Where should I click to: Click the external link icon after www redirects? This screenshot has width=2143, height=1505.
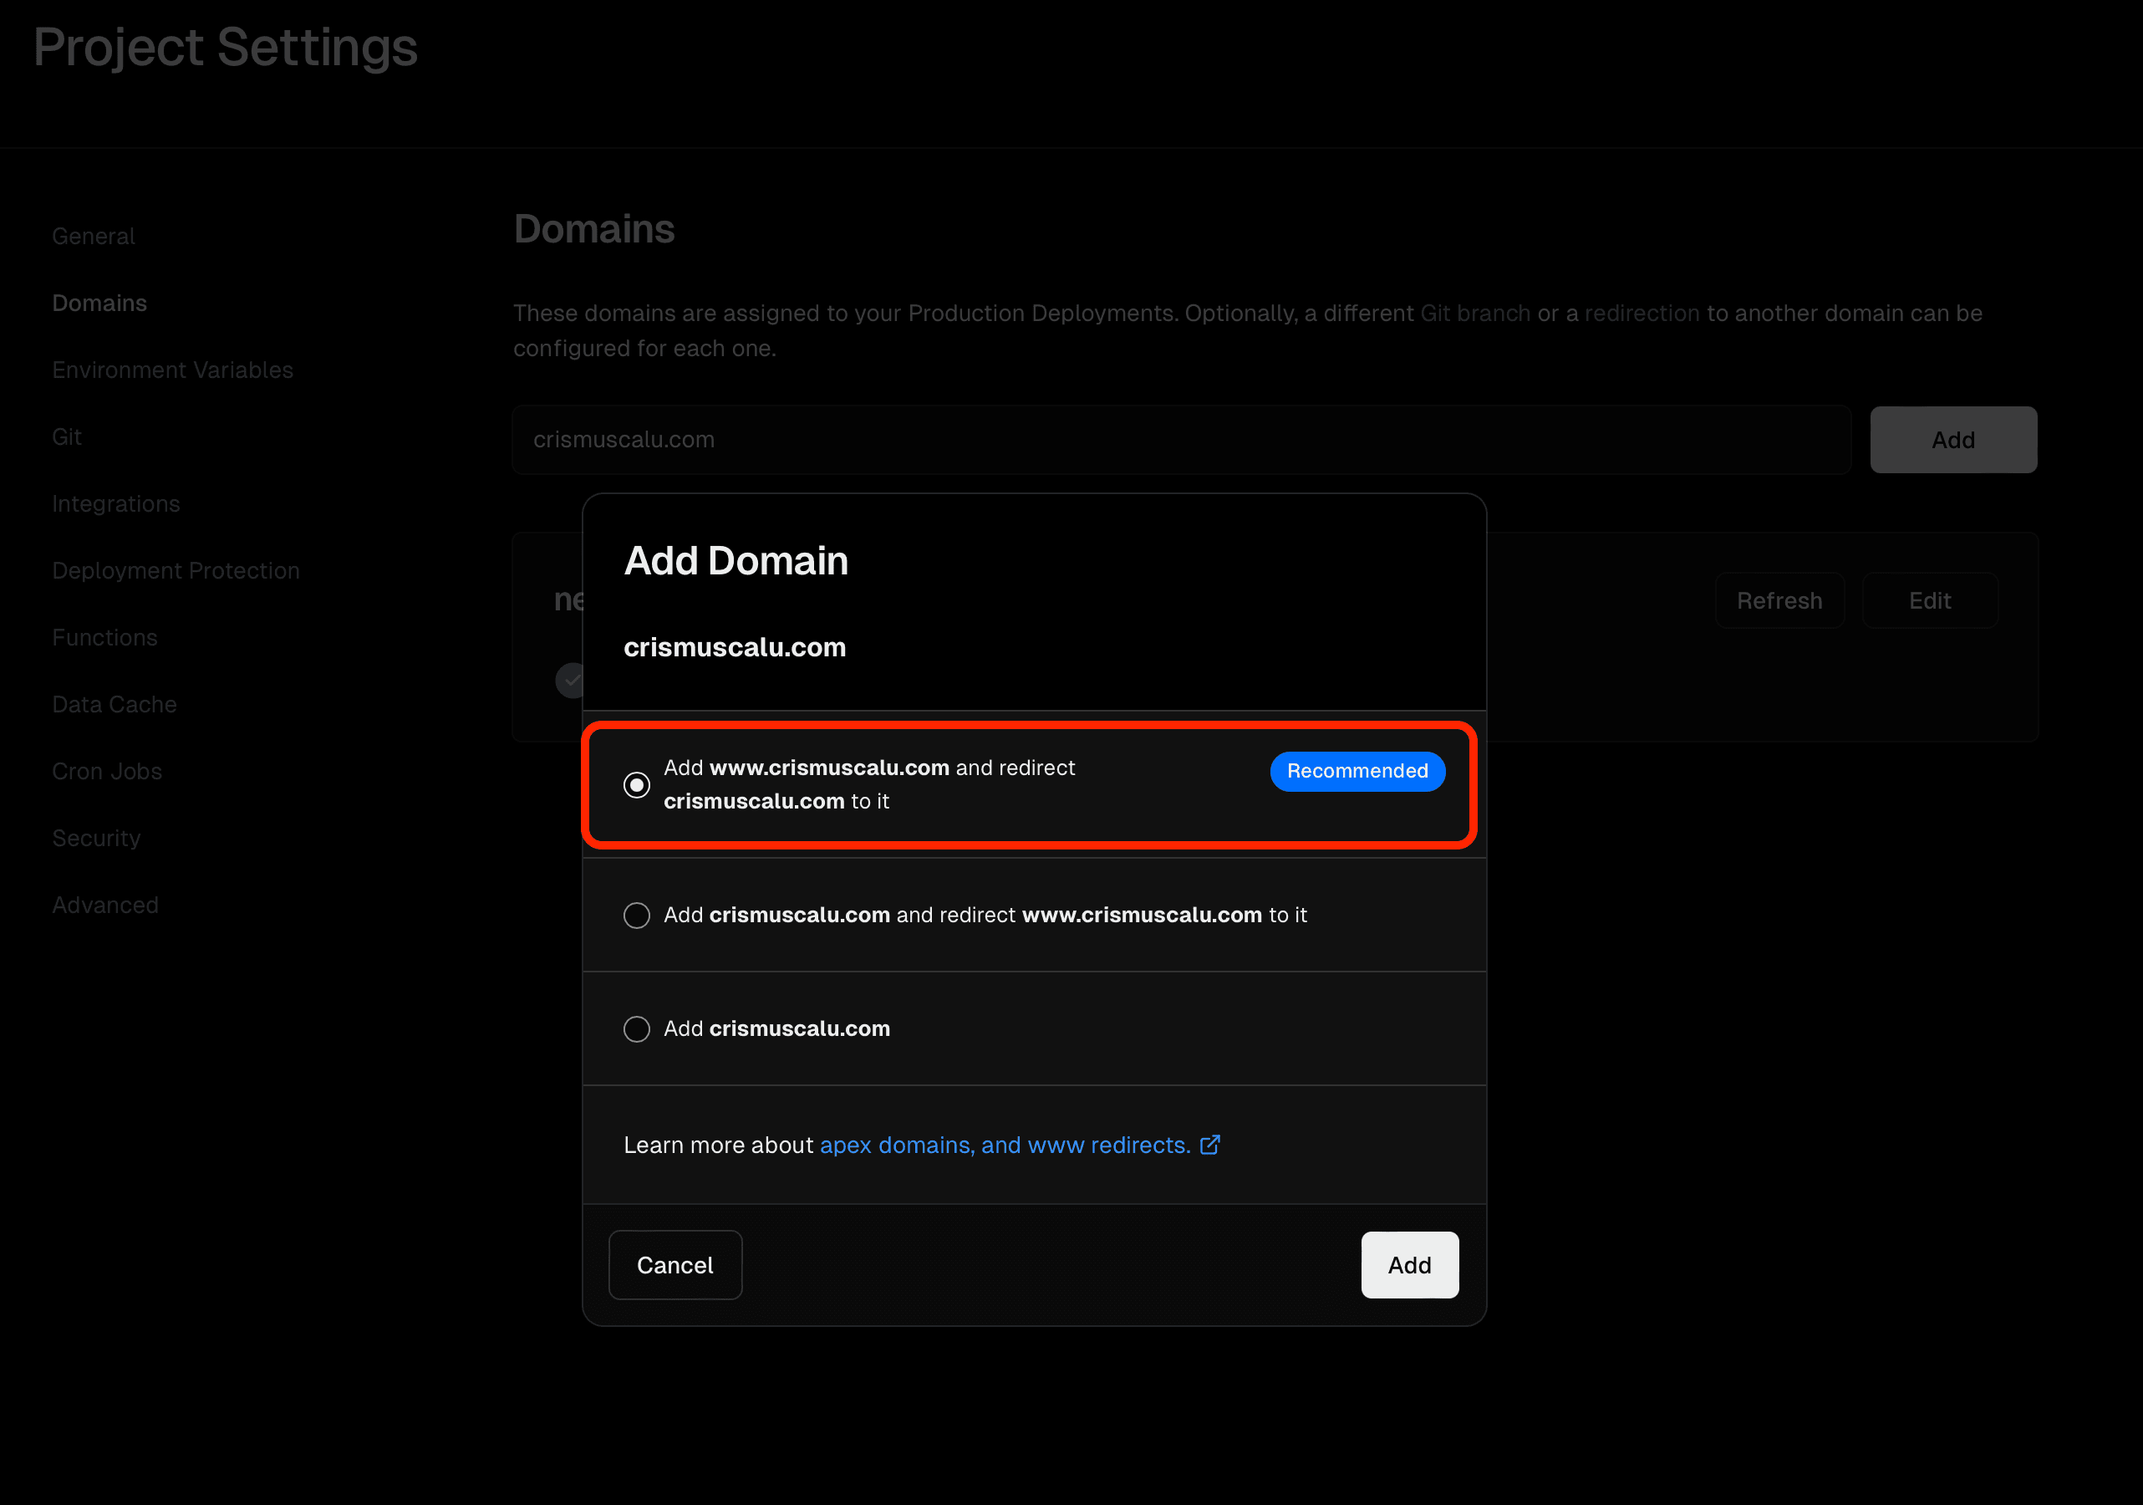coord(1209,1145)
